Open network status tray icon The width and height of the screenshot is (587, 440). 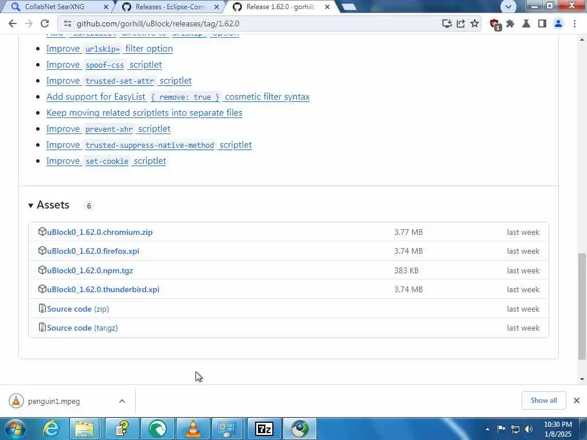(x=515, y=429)
